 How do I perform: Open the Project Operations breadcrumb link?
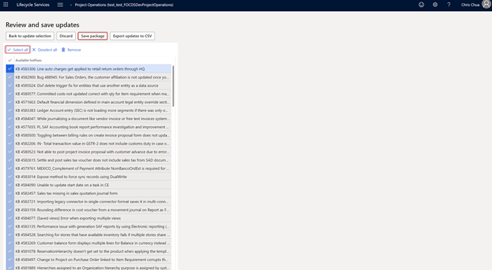coord(124,4)
